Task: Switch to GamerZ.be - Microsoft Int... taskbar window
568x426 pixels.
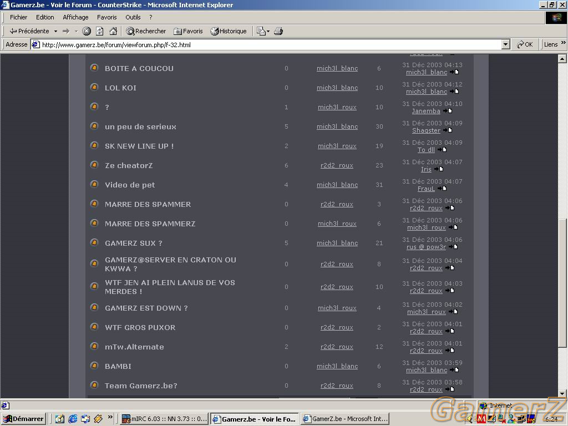Action: [345, 419]
